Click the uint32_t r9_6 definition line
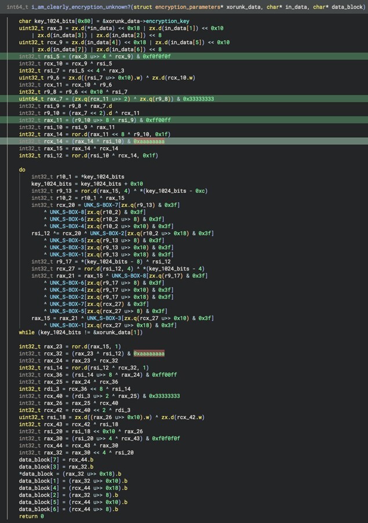 click(x=107, y=78)
